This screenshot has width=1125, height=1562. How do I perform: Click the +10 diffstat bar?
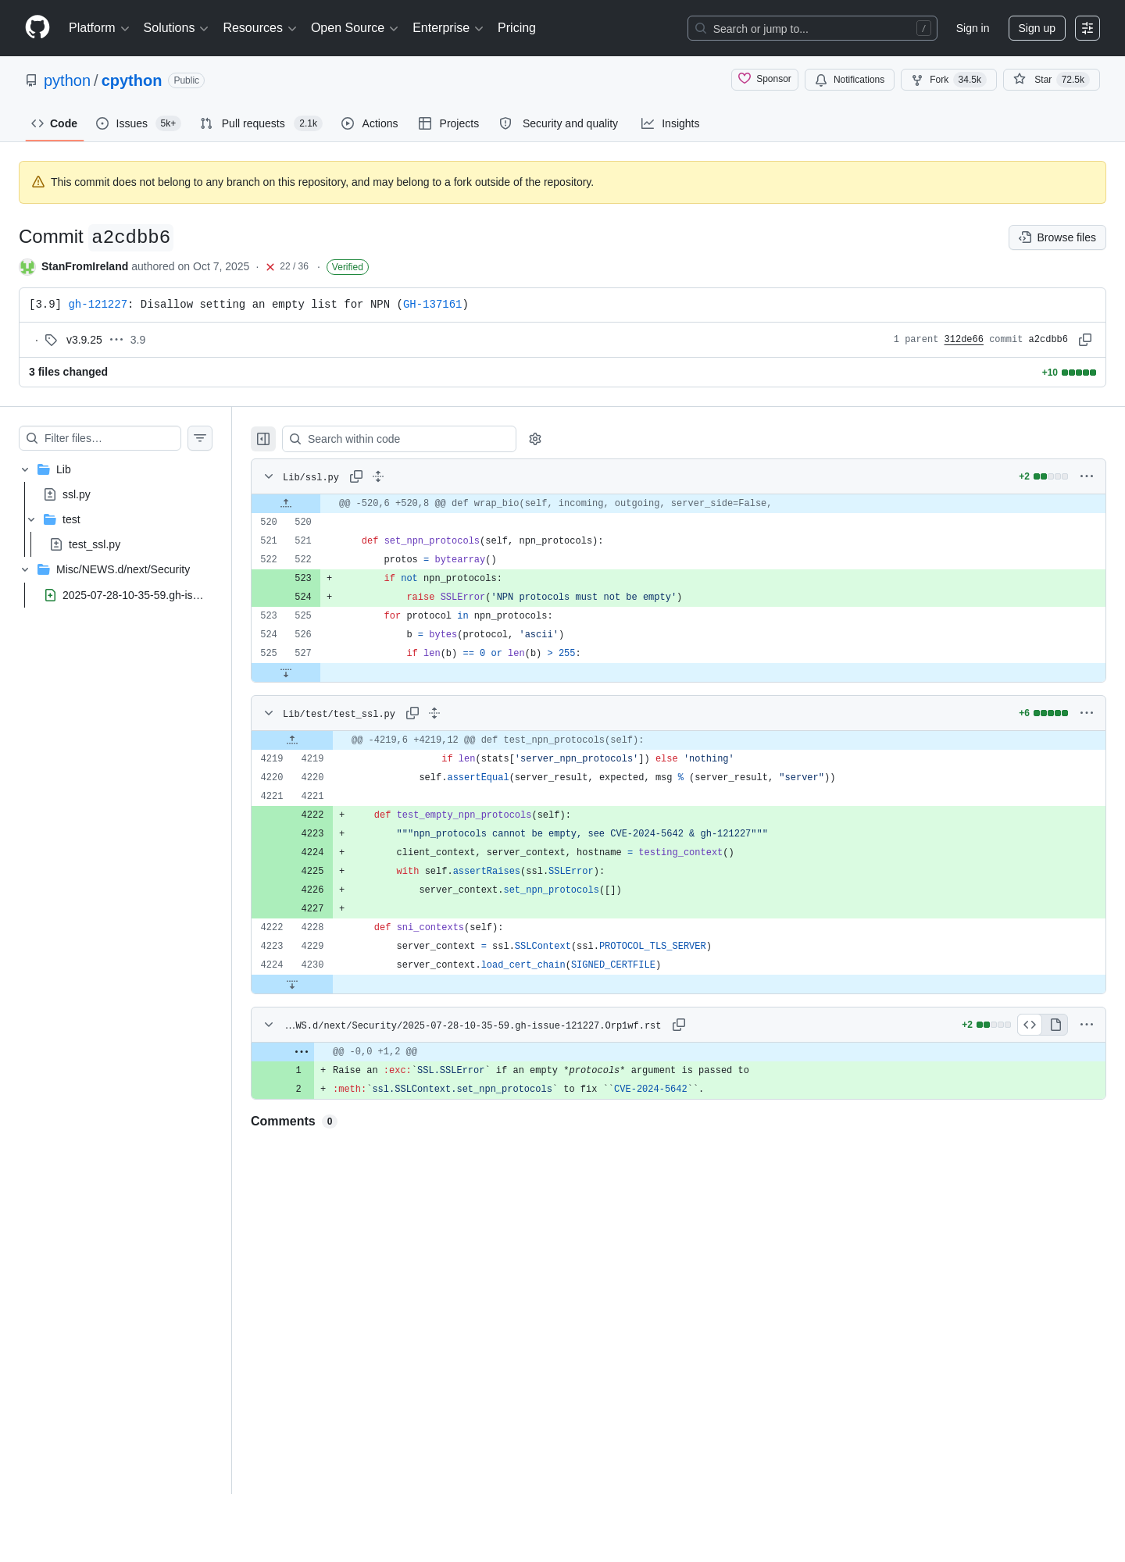(1069, 373)
